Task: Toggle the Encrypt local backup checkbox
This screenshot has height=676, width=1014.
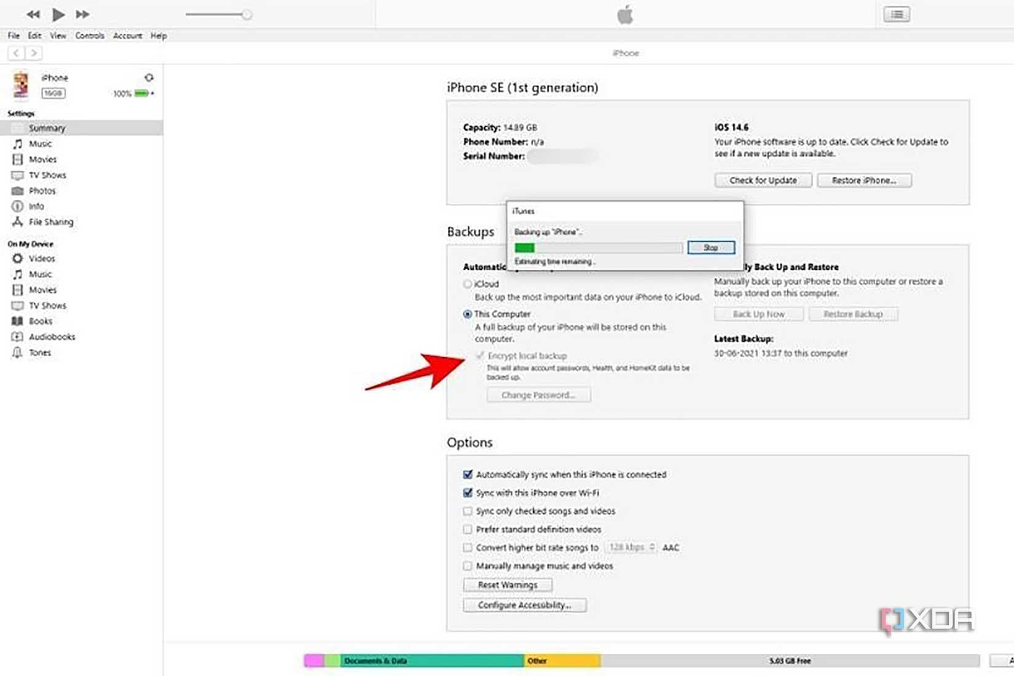Action: point(480,356)
